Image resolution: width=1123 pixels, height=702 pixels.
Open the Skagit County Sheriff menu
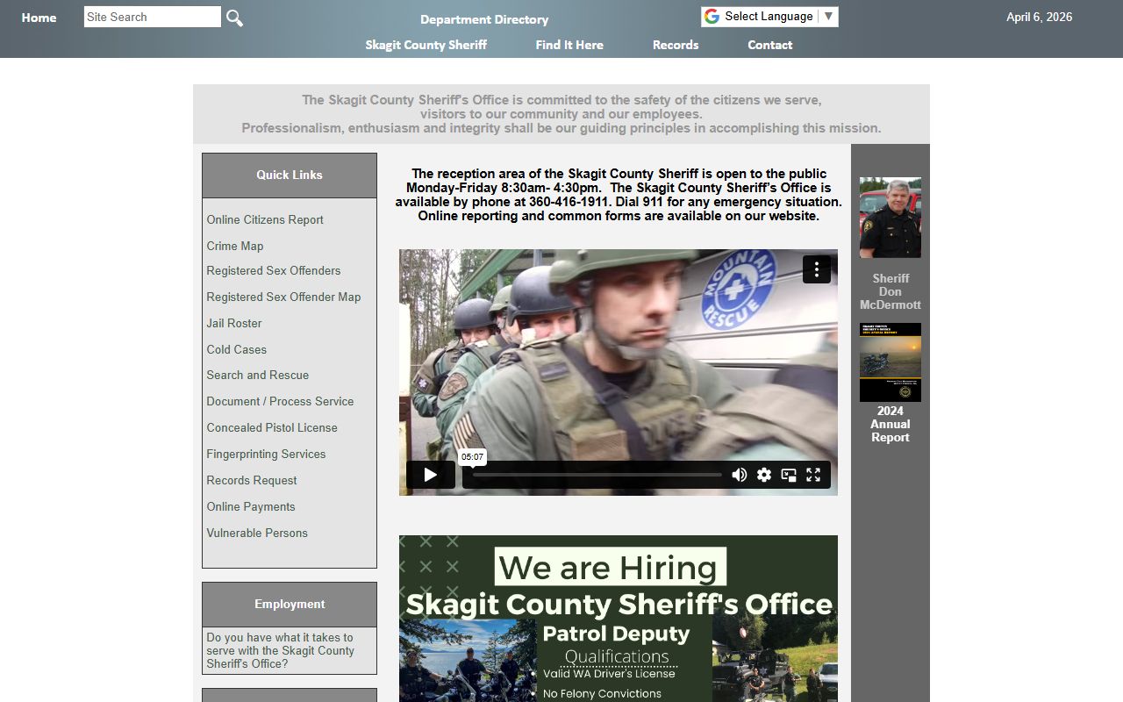click(x=426, y=45)
